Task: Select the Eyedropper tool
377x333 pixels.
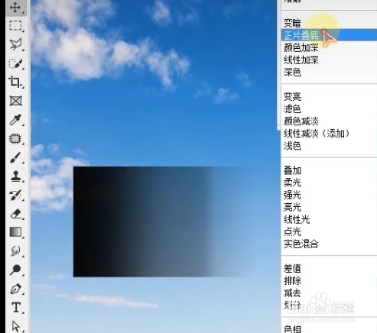Action: pos(15,120)
